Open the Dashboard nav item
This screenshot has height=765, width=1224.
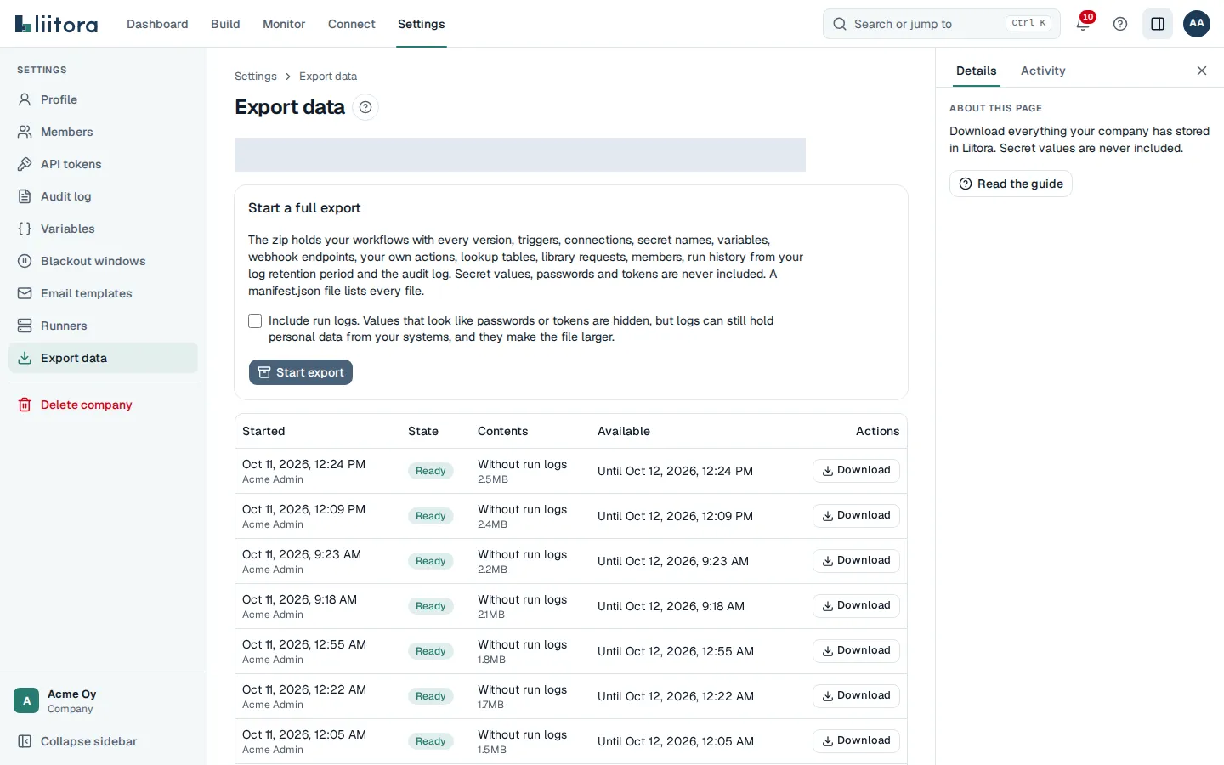[157, 24]
